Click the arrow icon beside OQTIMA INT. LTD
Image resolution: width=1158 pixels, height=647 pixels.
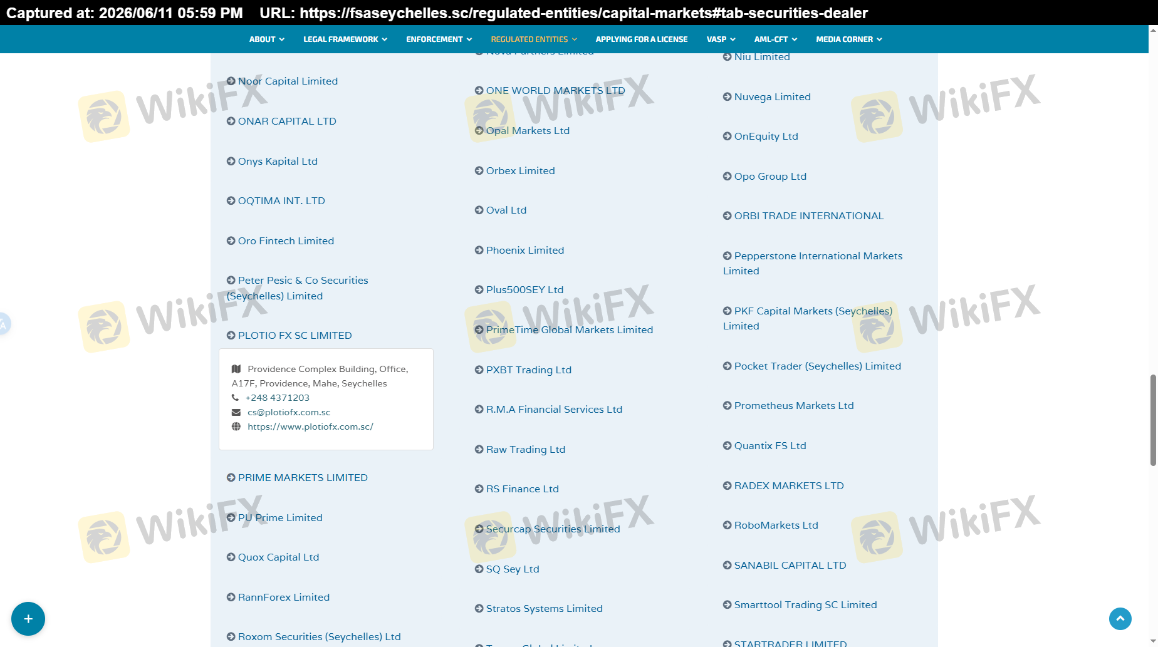pyautogui.click(x=231, y=201)
